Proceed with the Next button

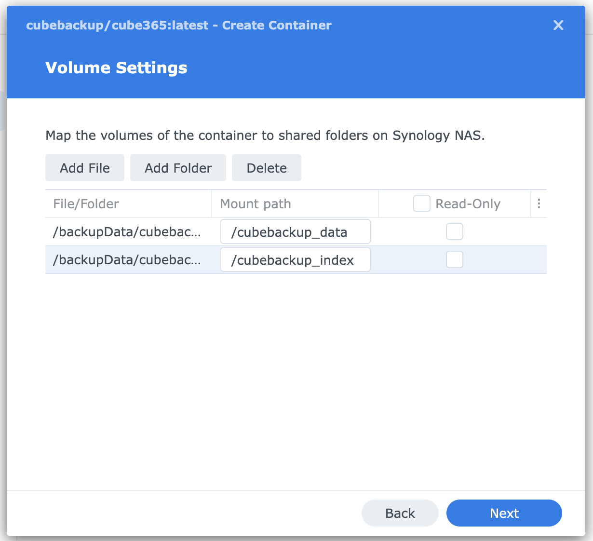504,513
